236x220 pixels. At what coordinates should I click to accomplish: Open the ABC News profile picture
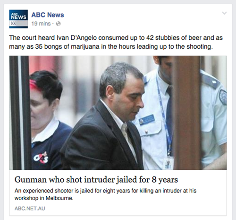tap(18, 19)
